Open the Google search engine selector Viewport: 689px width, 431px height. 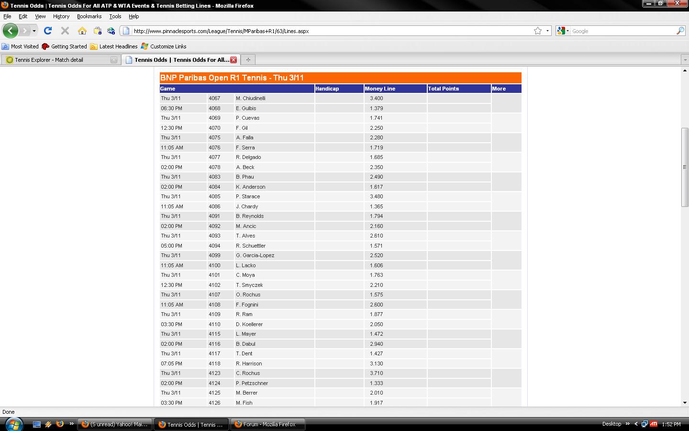pyautogui.click(x=563, y=31)
